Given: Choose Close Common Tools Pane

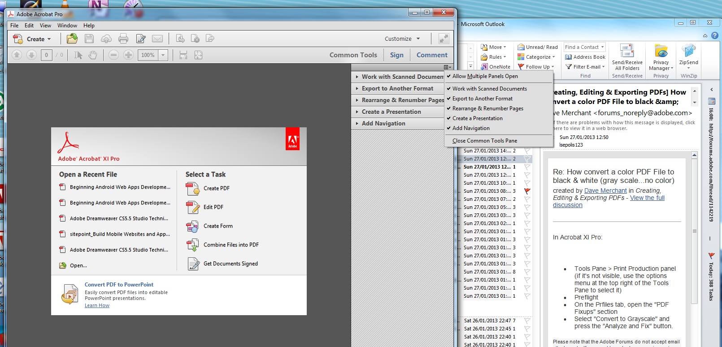Looking at the screenshot, I should [485, 141].
